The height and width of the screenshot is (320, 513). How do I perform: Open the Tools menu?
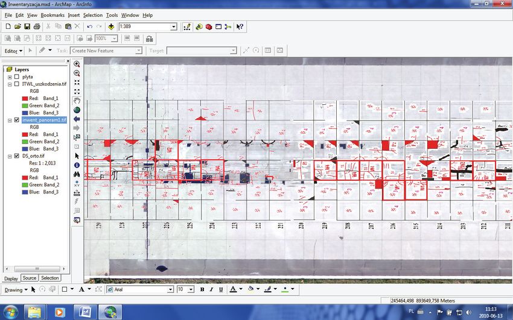pyautogui.click(x=112, y=15)
